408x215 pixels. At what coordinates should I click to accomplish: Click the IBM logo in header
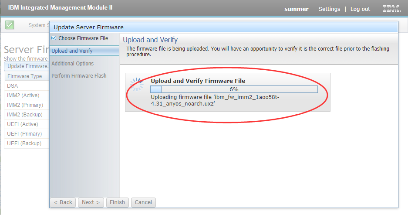click(x=391, y=9)
